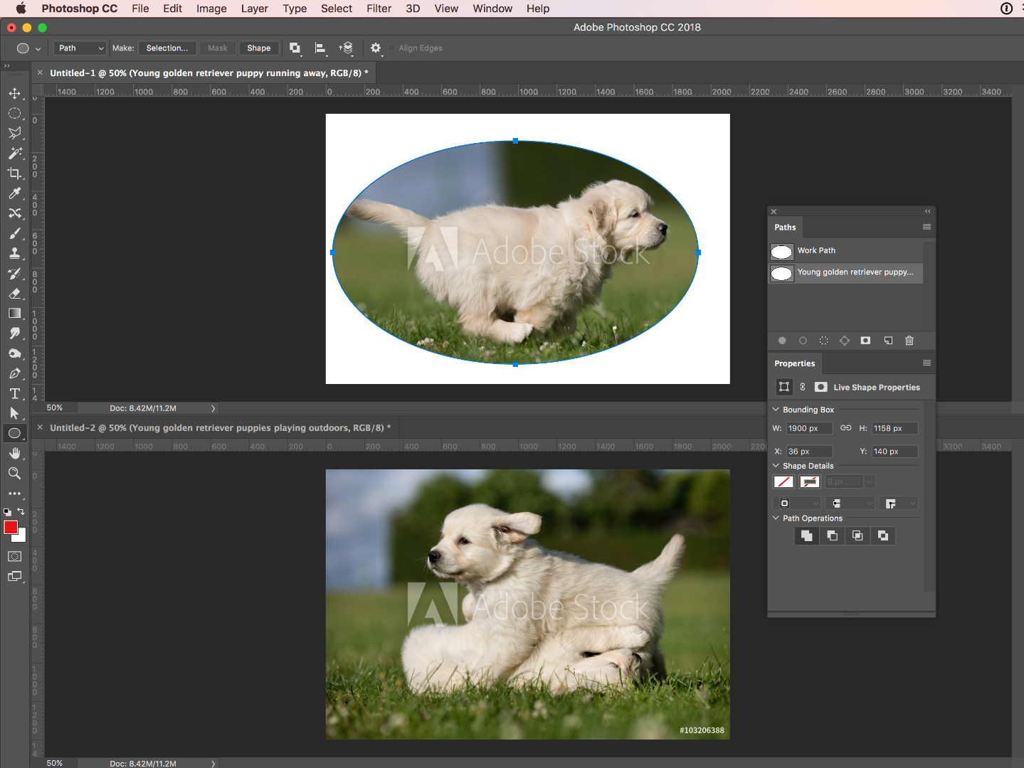The image size is (1024, 768).
Task: Select the Clone Stamp tool
Action: [14, 253]
